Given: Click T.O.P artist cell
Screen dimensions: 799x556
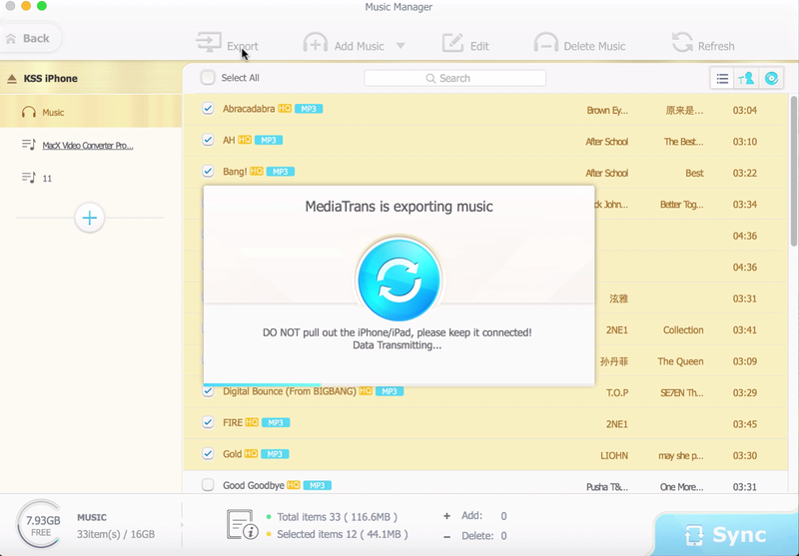Looking at the screenshot, I should coord(617,393).
